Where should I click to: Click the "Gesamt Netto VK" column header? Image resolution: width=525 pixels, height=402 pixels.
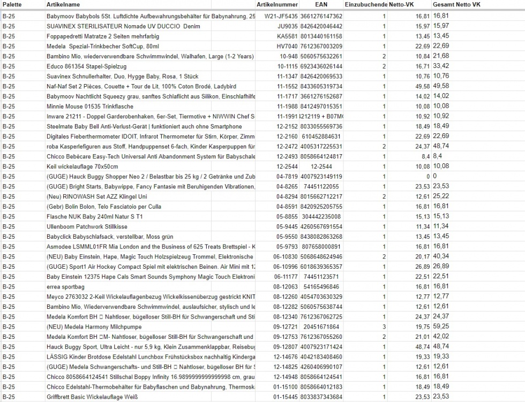pos(456,5)
